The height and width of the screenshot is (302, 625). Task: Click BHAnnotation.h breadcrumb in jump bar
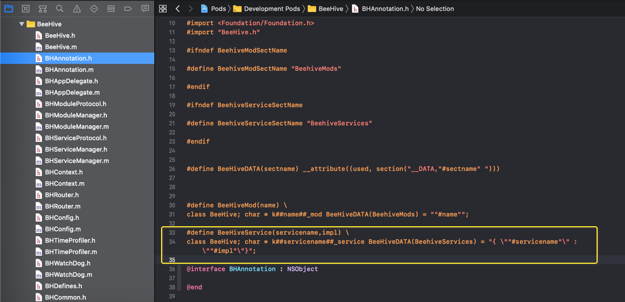coord(380,9)
